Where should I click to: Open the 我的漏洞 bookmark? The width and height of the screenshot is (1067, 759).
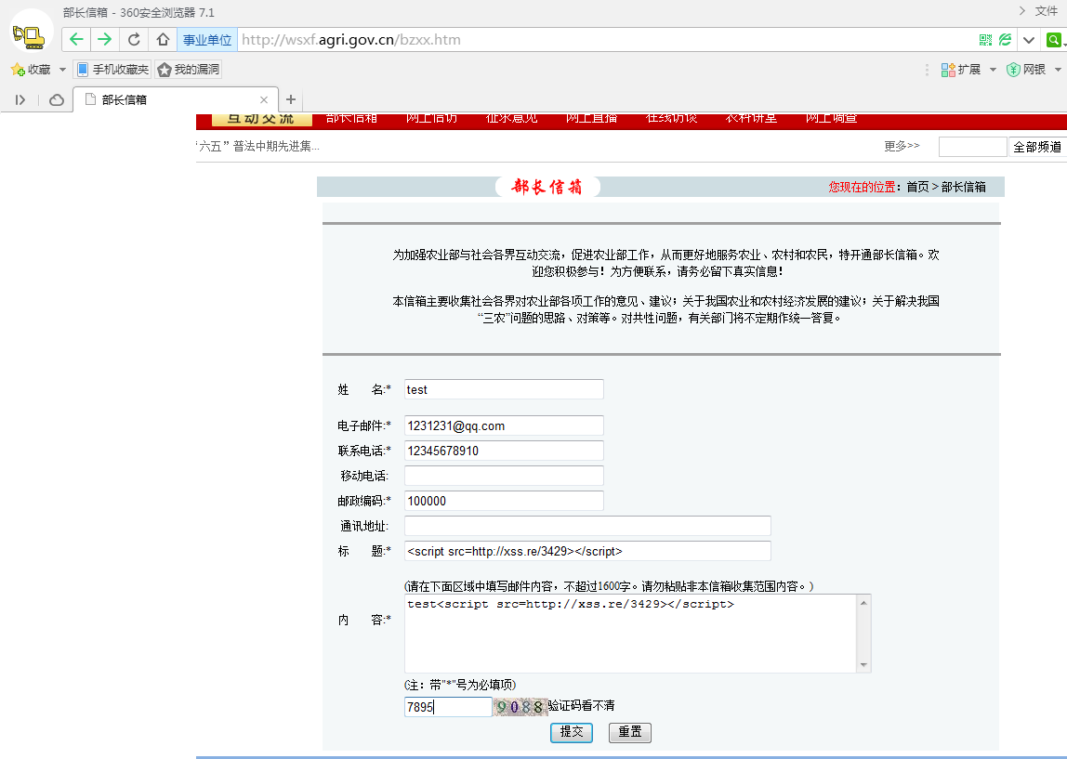pos(189,70)
